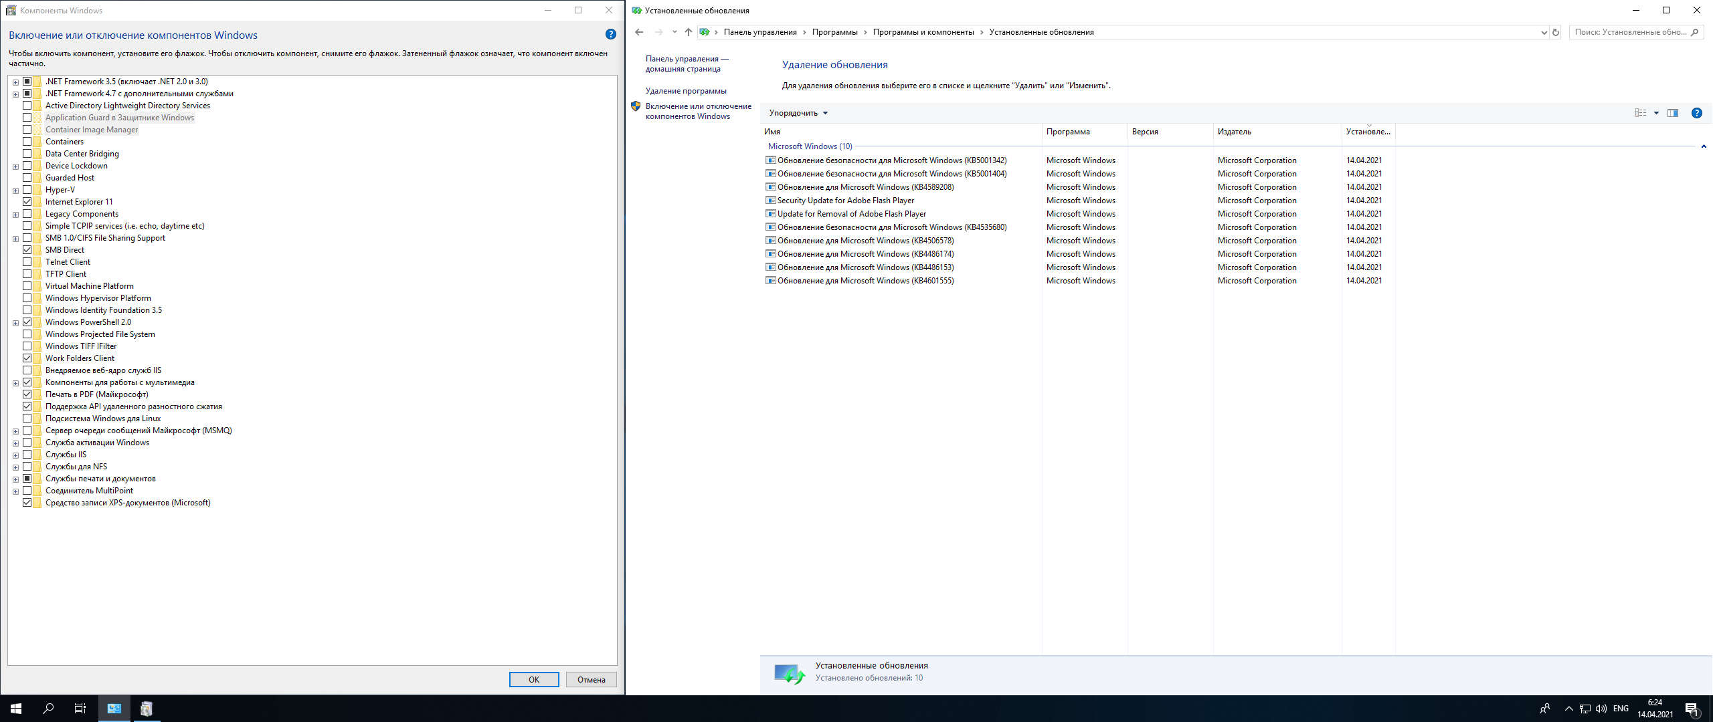Click the Отмена button
Image resolution: width=1713 pixels, height=722 pixels.
592,679
